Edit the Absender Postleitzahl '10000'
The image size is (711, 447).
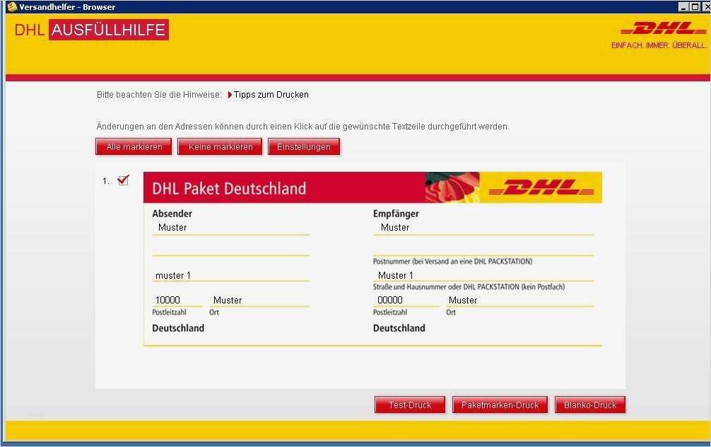tap(177, 300)
